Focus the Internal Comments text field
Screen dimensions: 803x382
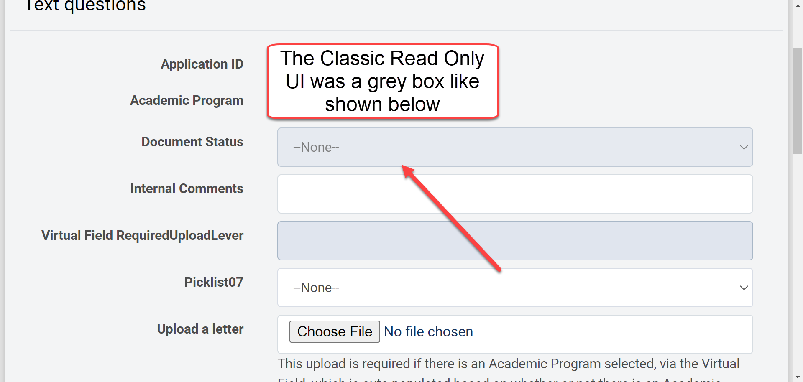coord(514,194)
